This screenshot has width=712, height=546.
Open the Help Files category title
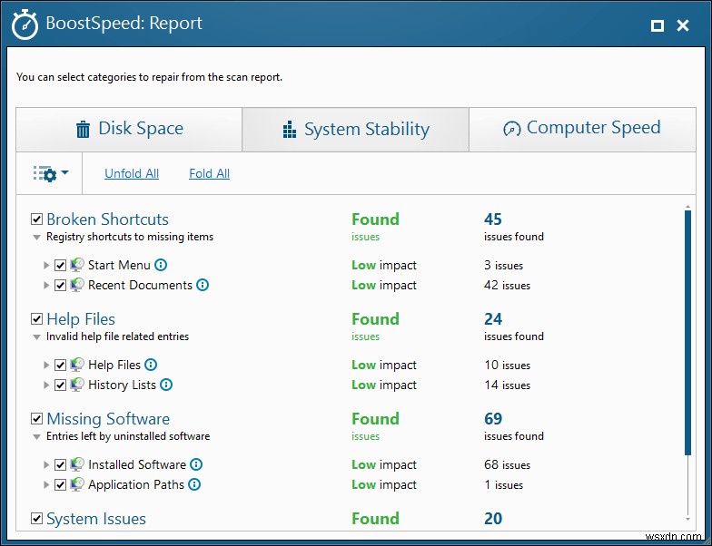coord(81,319)
